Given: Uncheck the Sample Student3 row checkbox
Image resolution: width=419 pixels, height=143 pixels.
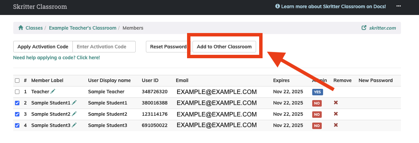Looking at the screenshot, I should pyautogui.click(x=17, y=125).
